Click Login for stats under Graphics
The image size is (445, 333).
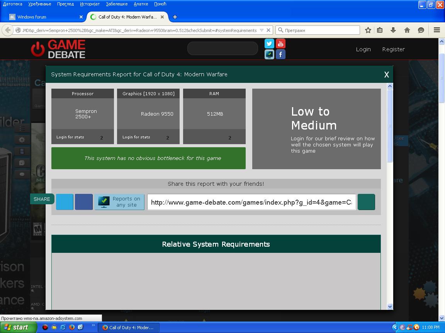[x=136, y=137]
